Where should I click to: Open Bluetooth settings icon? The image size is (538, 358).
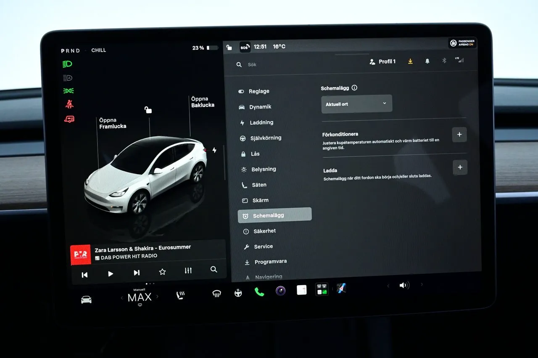(444, 61)
